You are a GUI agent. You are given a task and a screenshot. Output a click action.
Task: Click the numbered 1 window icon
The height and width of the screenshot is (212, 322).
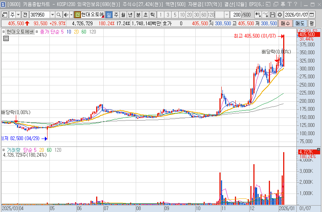[x=3, y=4]
